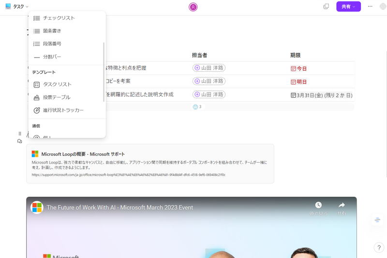Screen dimensions: 387x258
Task: Click the Microsoft logo in the link card
Action: 35,154
